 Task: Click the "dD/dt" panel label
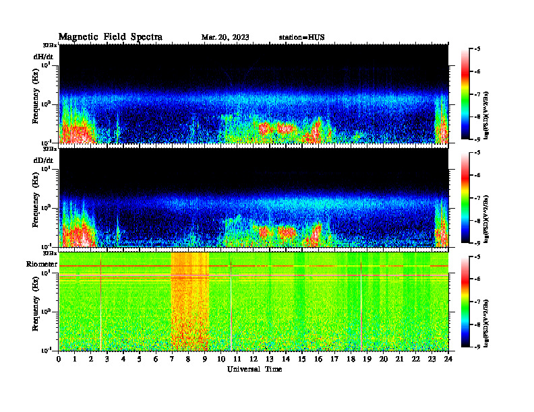point(43,160)
